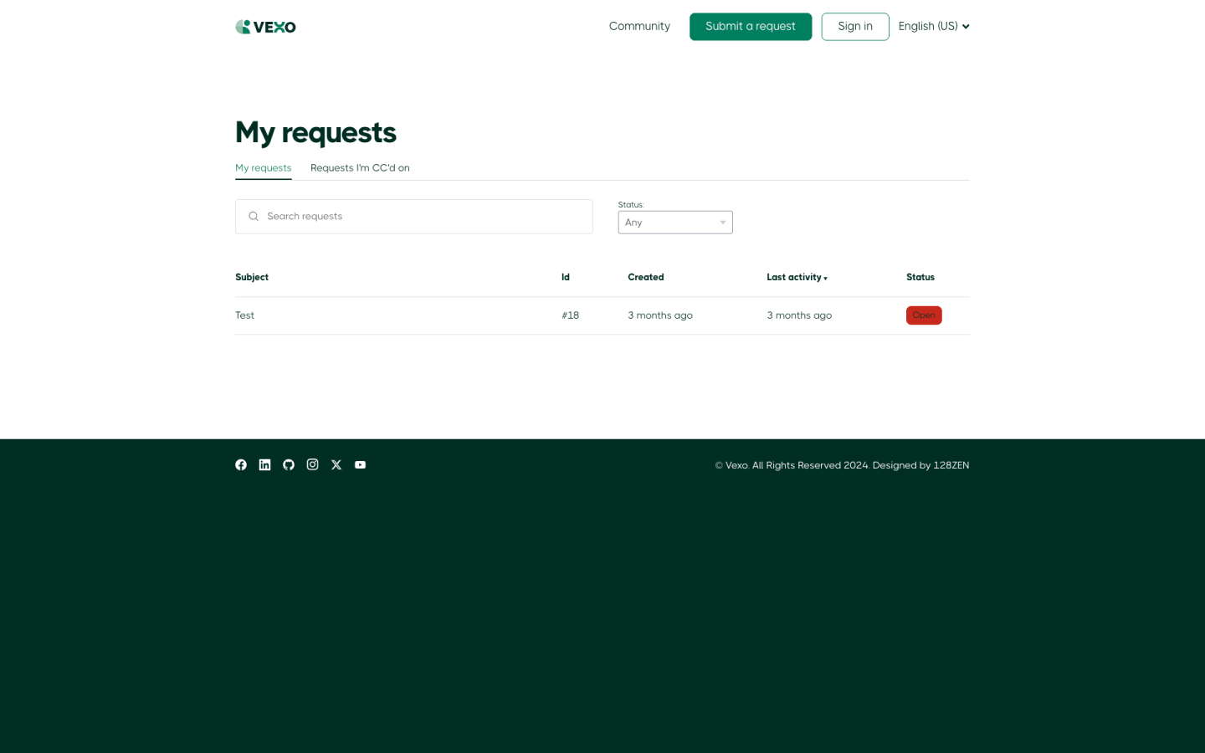
Task: Open the YouTube footer icon
Action: [x=360, y=465]
